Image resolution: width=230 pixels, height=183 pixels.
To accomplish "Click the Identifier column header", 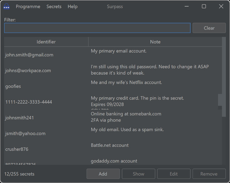I will [46, 42].
